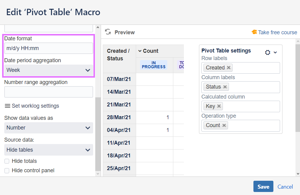Enable the Hide totals checkbox
The height and width of the screenshot is (195, 300).
pos(7,161)
